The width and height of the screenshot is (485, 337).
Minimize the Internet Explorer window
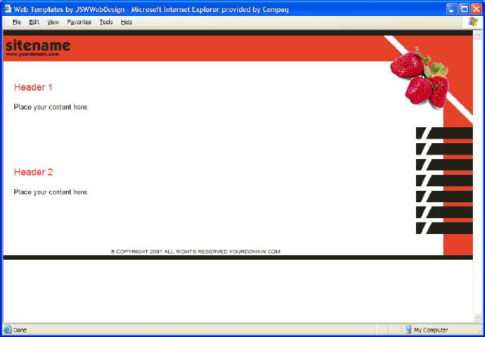[450, 8]
